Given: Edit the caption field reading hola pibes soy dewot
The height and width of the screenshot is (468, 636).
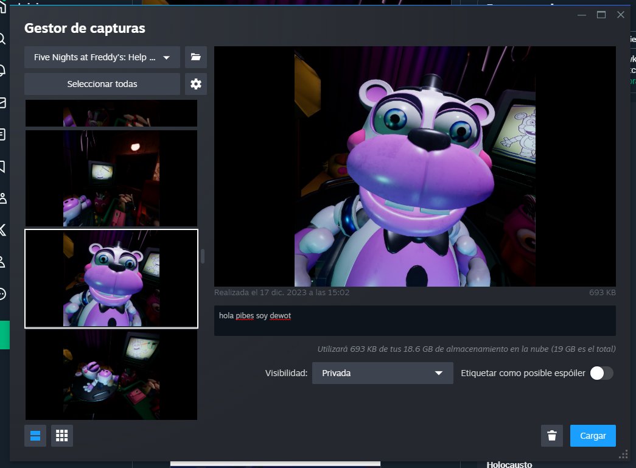Looking at the screenshot, I should (x=415, y=321).
